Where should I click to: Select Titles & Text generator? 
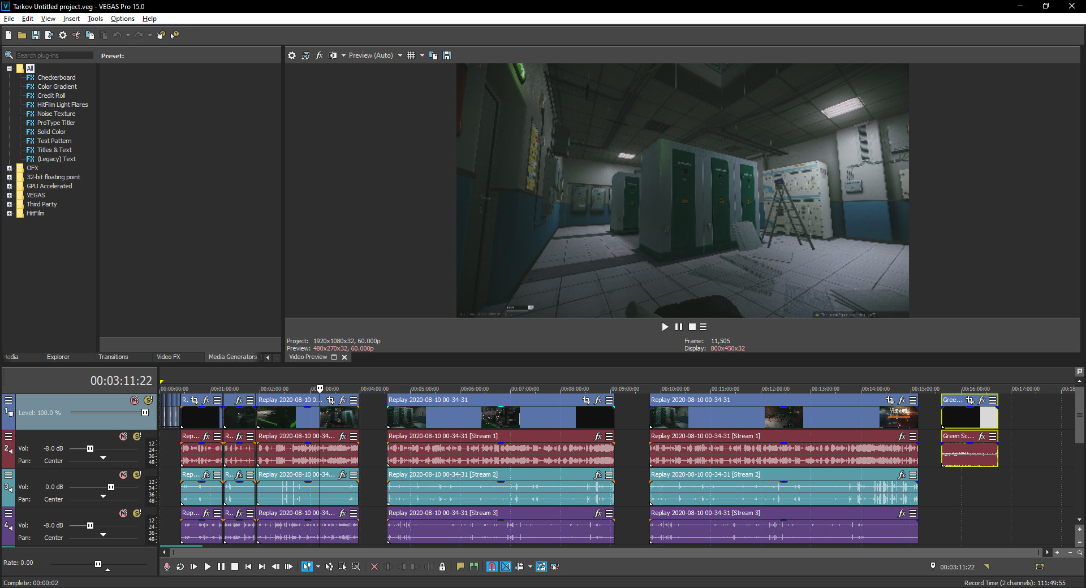pyautogui.click(x=54, y=150)
